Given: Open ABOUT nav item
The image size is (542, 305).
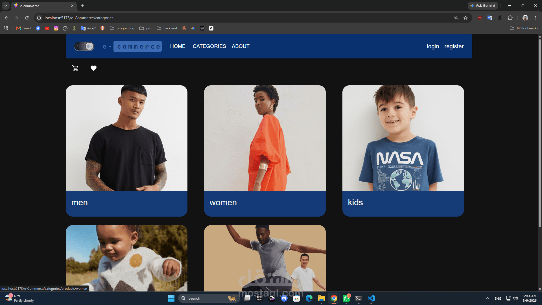Looking at the screenshot, I should click(241, 46).
